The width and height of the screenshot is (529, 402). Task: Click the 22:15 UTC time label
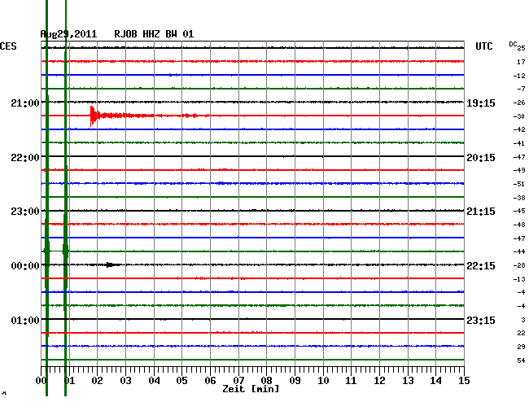coord(481,266)
